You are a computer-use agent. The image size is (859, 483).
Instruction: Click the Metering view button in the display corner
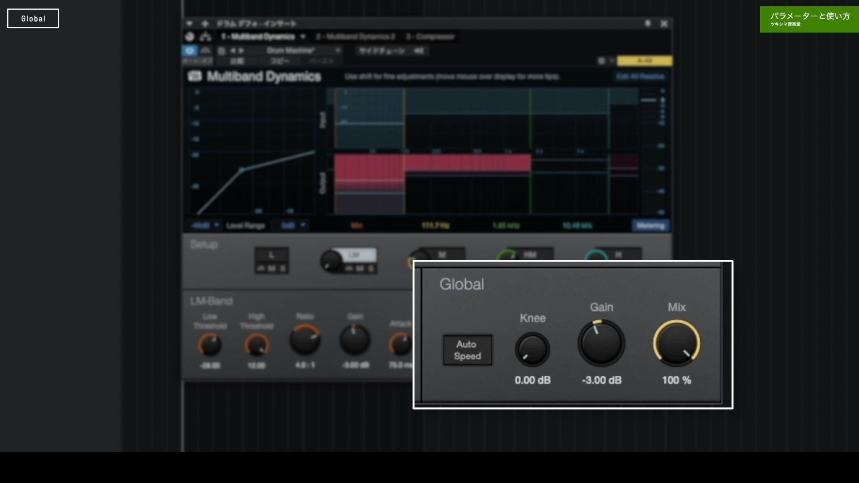(650, 226)
